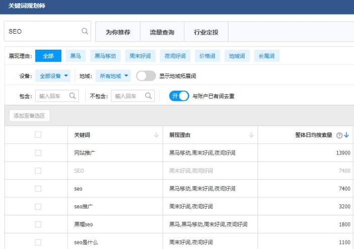Tick the checkbox for 网站推广 row
Image resolution: width=354 pixels, height=249 pixels.
(38, 153)
